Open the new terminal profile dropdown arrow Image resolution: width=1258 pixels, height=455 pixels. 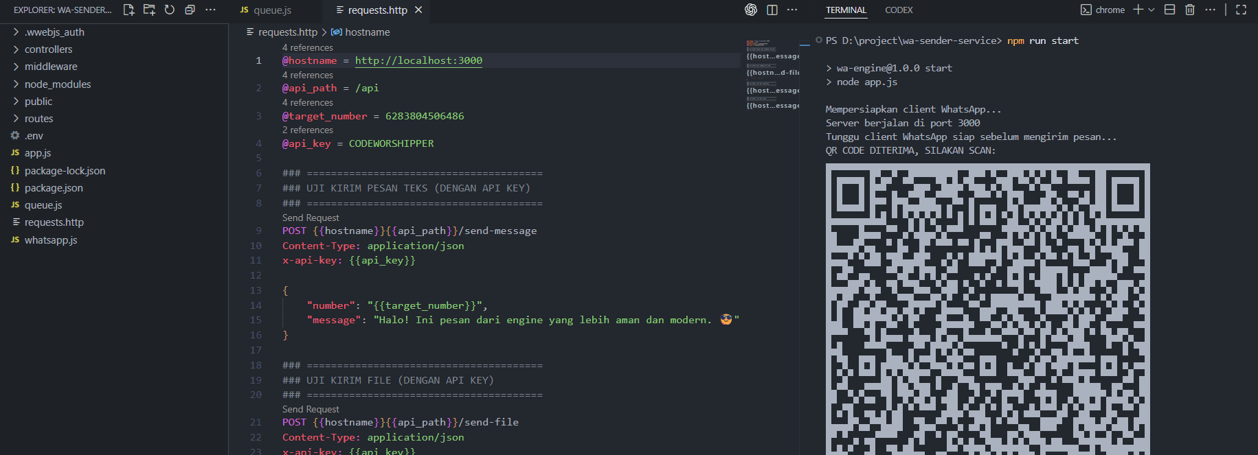tap(1152, 10)
